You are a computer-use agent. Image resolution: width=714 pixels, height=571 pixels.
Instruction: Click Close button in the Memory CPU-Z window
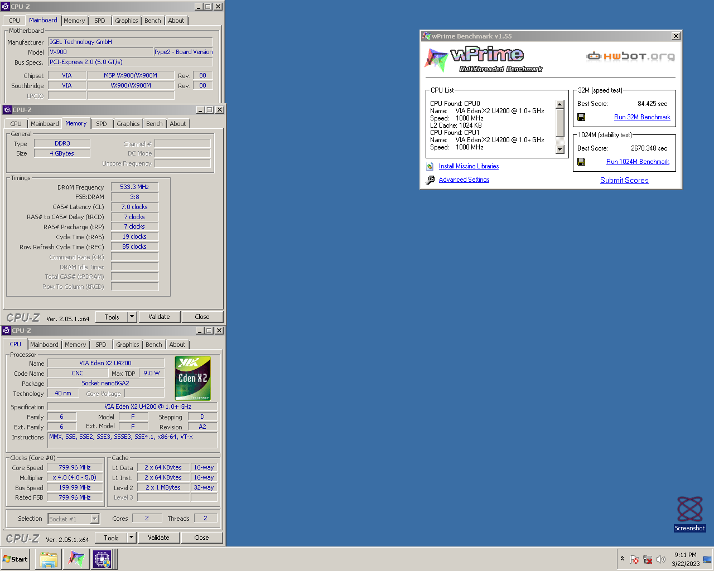coord(202,317)
